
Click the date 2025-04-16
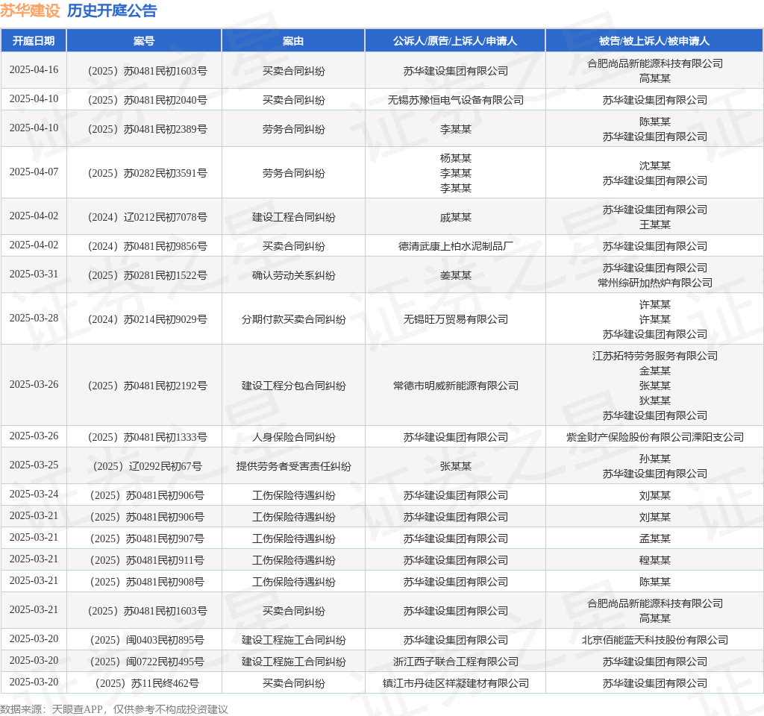coord(34,70)
